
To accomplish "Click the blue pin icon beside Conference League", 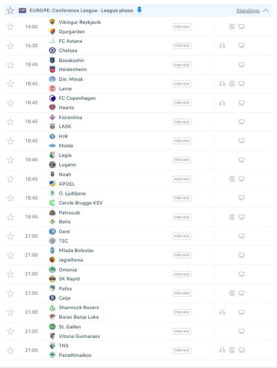I will [139, 10].
